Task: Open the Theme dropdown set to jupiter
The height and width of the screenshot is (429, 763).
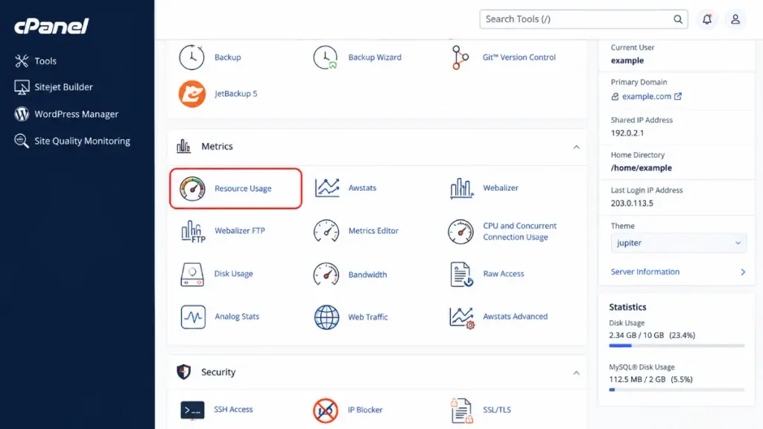Action: 678,243
